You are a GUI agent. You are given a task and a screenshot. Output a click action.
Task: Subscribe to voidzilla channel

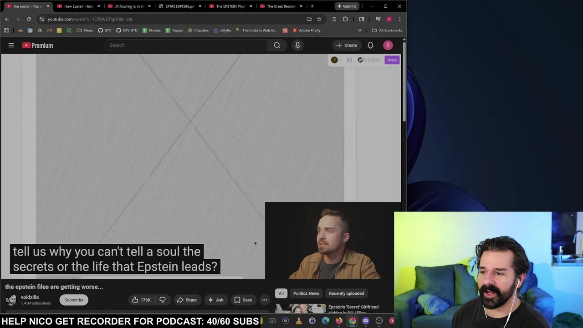pyautogui.click(x=74, y=300)
